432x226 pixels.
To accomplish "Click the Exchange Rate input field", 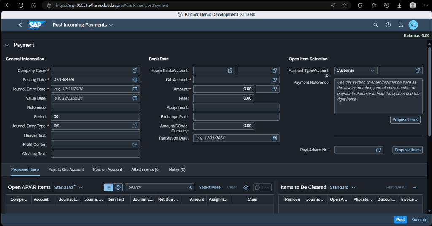I will pos(236,117).
